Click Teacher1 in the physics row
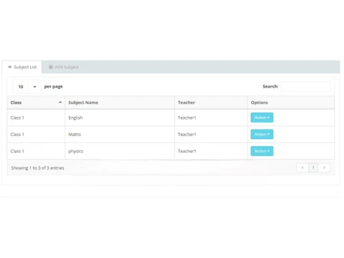 [187, 151]
